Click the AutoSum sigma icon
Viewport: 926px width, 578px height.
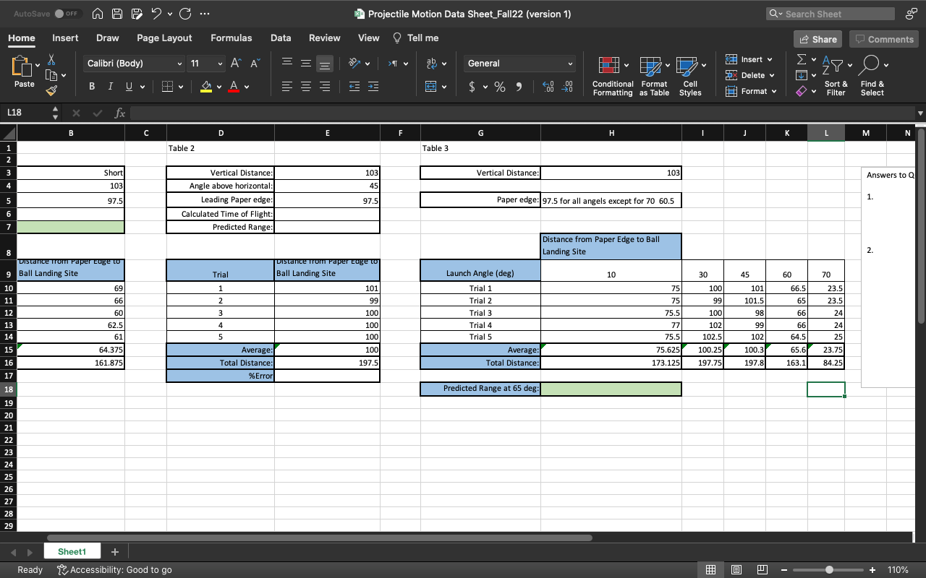(x=801, y=59)
